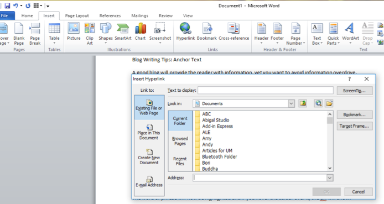
Task: Select Place in This Document
Action: pos(149,132)
